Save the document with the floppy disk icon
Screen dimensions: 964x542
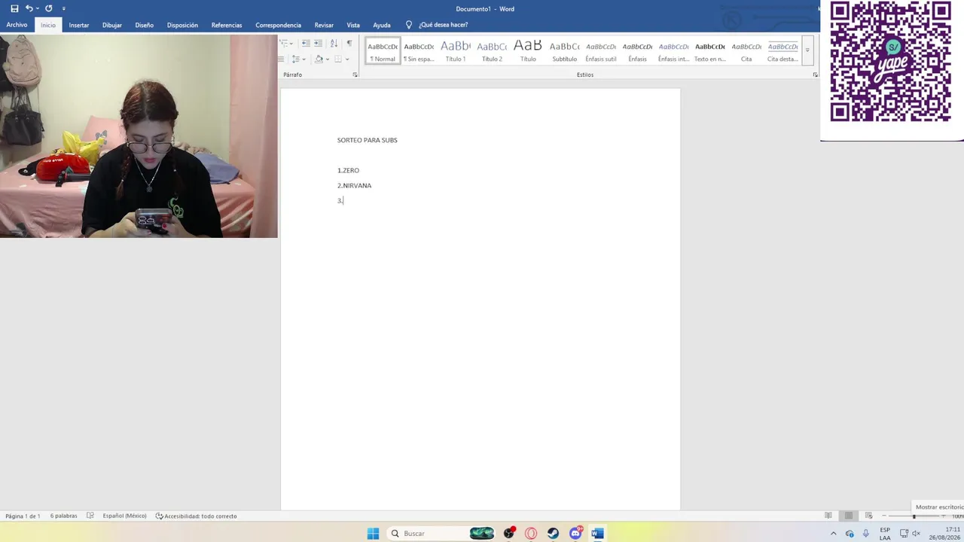(14, 8)
